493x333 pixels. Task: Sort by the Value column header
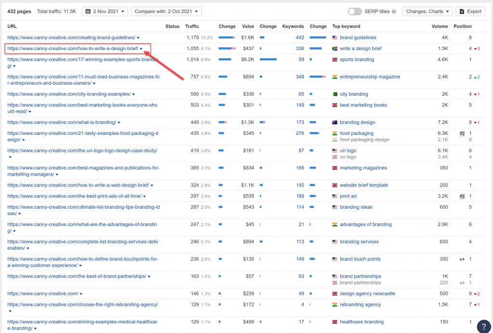tap(248, 27)
